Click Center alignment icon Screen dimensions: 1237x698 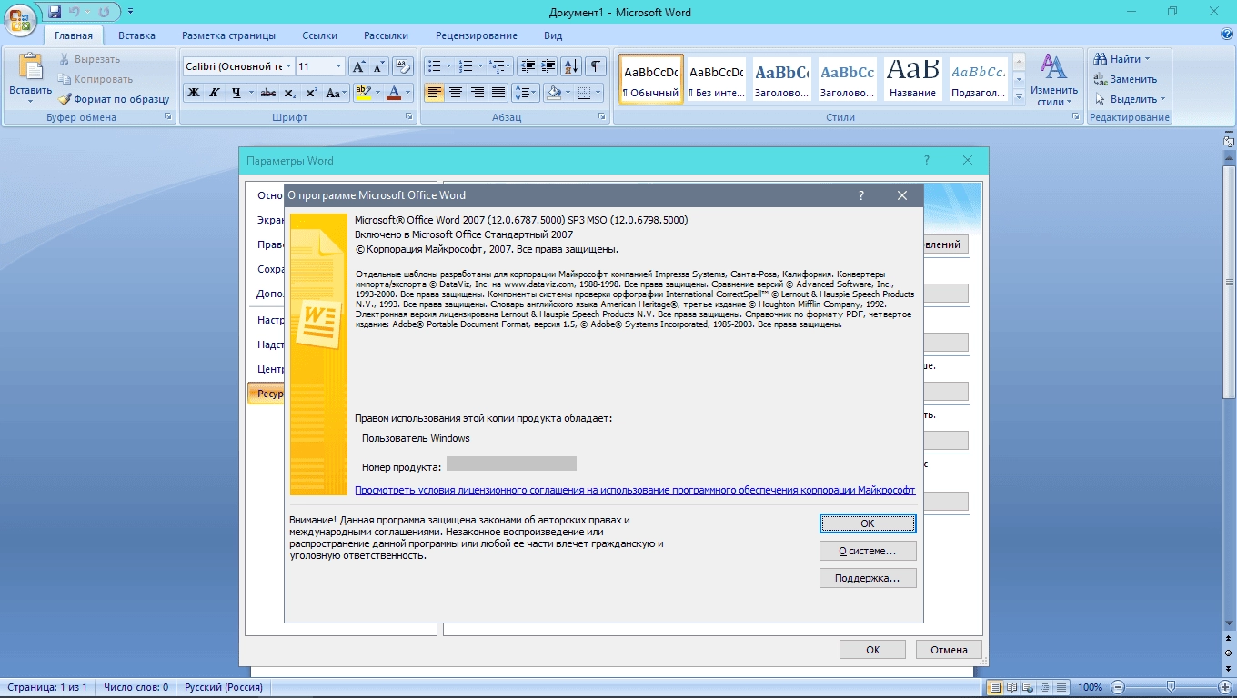tap(455, 93)
